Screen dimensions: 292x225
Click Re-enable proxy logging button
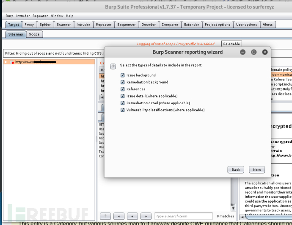(x=231, y=44)
